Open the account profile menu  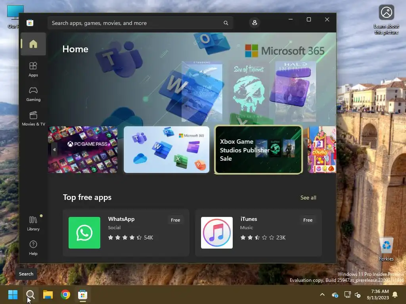click(x=255, y=23)
